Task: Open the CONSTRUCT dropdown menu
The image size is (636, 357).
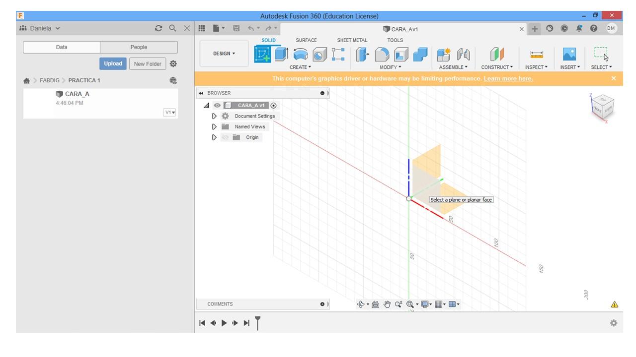Action: (x=497, y=67)
